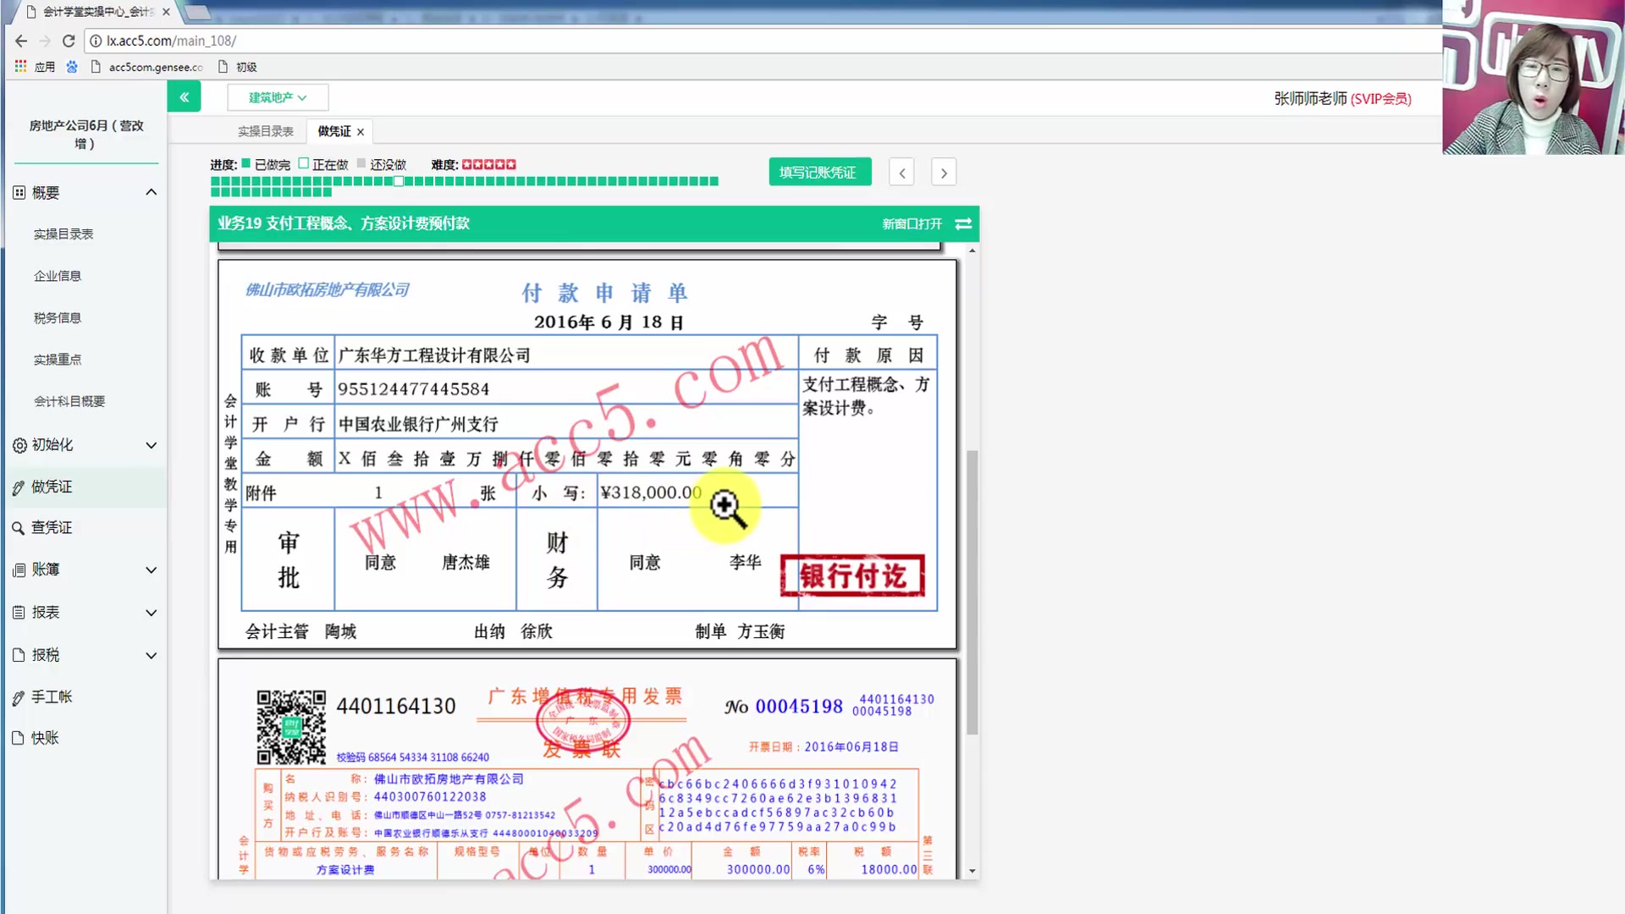
Task: Open the 手工帐 sidebar item
Action: (x=52, y=697)
